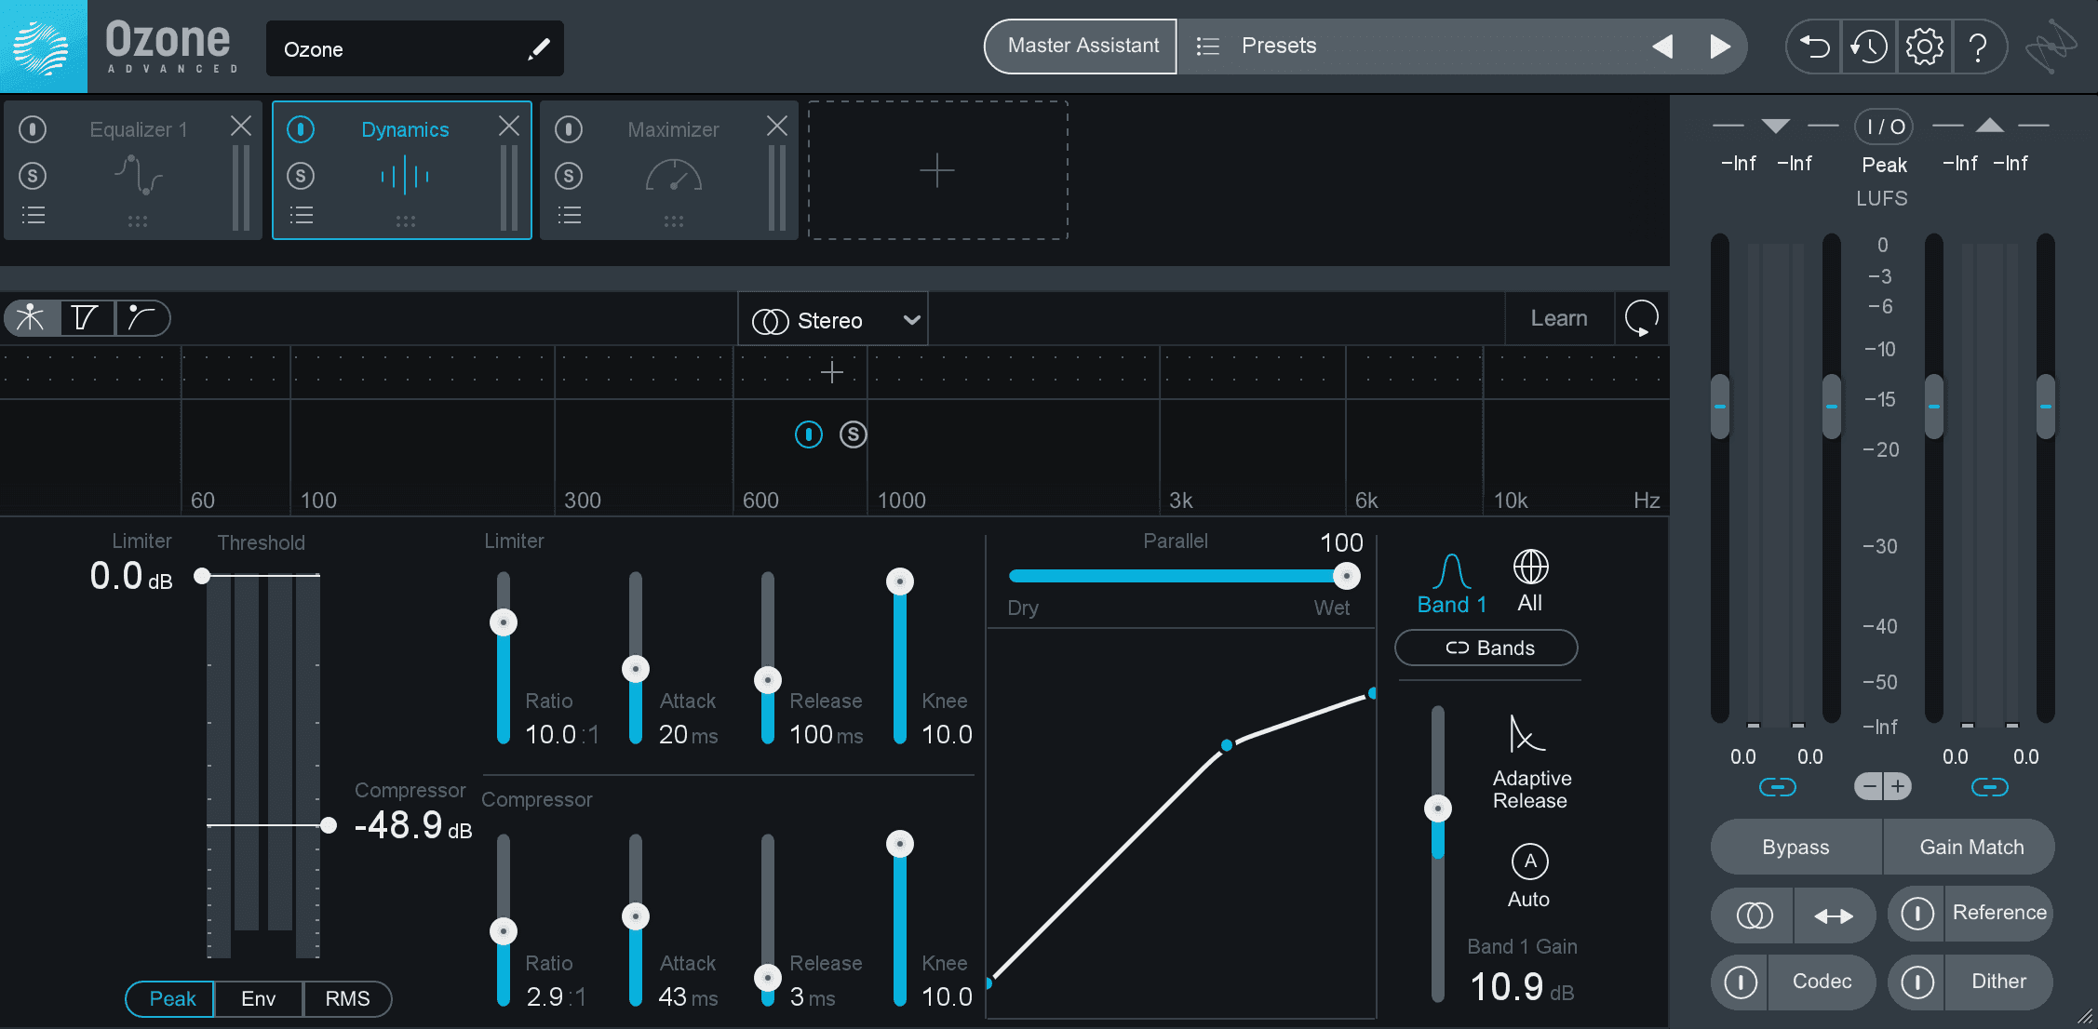Click the Gain Match button
The image size is (2098, 1029).
click(x=1970, y=847)
